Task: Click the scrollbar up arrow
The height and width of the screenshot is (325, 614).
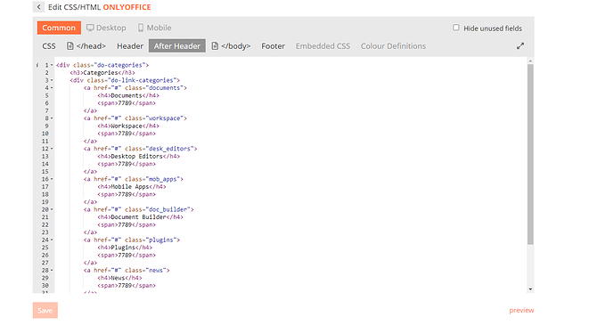Action: (x=530, y=61)
